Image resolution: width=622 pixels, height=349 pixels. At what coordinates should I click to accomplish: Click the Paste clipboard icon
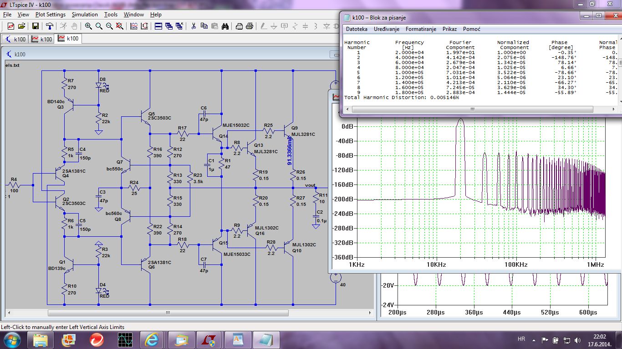pyautogui.click(x=214, y=26)
